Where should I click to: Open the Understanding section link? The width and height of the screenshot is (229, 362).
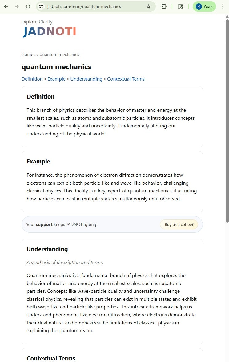coord(86,79)
